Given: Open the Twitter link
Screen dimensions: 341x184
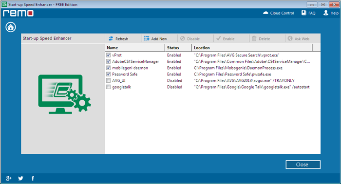Looking at the screenshot, I should (20, 178).
